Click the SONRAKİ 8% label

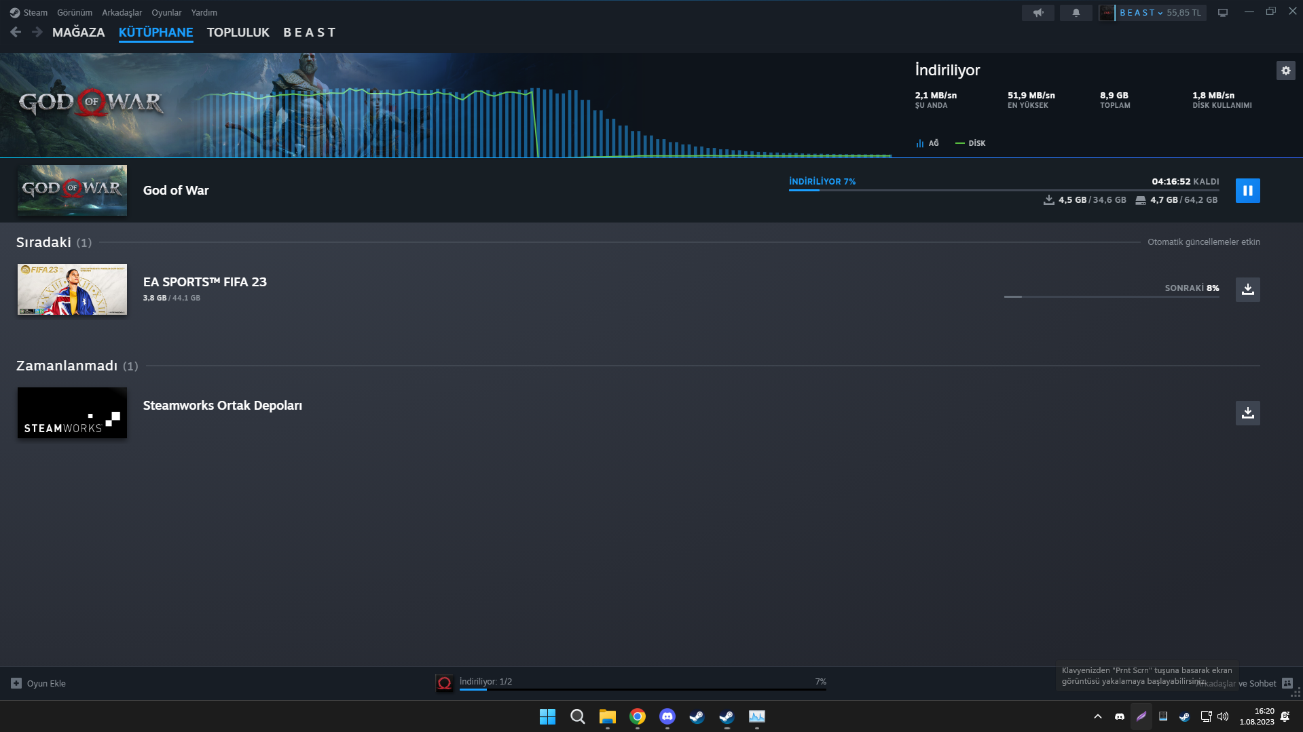[x=1192, y=288]
